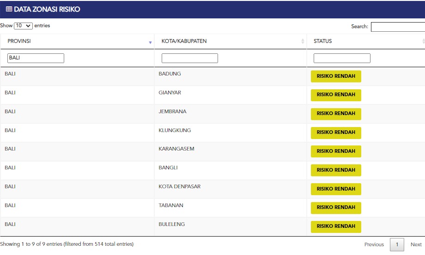Click the table grid icon in header
Image resolution: width=425 pixels, height=255 pixels.
tap(9, 9)
